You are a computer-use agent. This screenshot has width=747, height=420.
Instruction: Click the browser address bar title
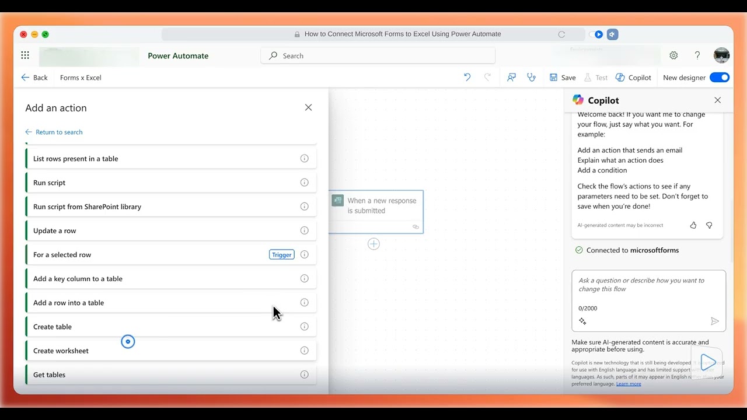click(x=403, y=34)
